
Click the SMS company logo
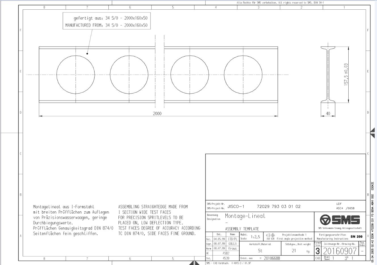pyautogui.click(x=340, y=220)
